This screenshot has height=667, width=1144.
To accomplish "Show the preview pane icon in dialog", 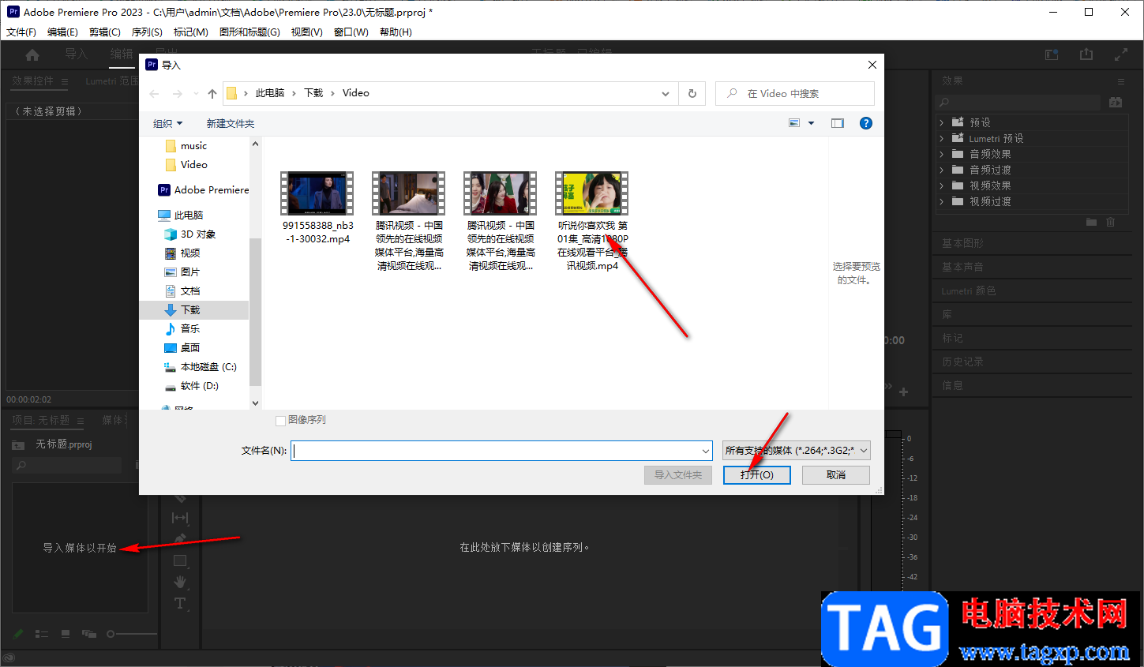I will click(x=838, y=123).
